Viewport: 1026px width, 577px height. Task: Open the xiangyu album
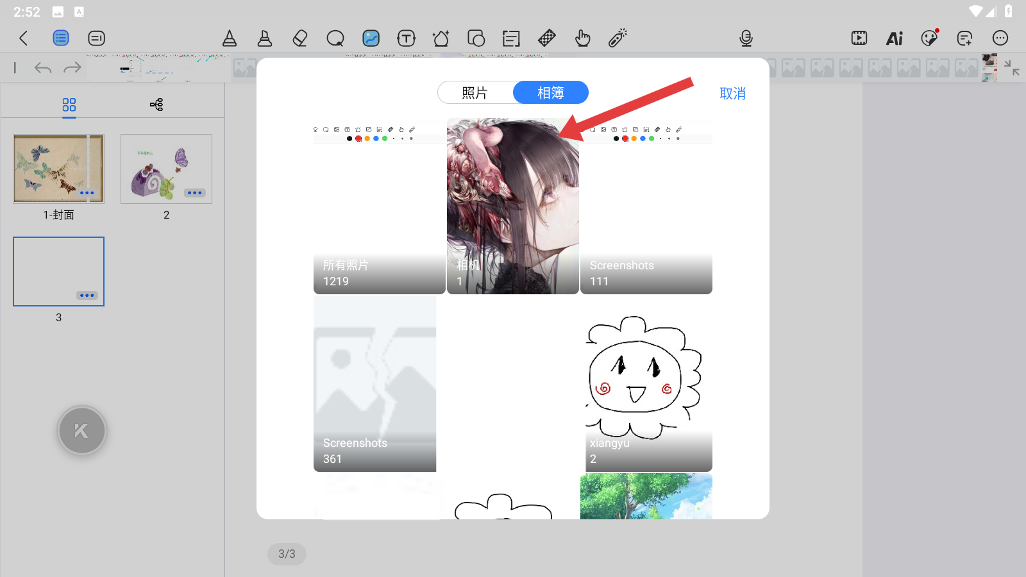pyautogui.click(x=646, y=385)
